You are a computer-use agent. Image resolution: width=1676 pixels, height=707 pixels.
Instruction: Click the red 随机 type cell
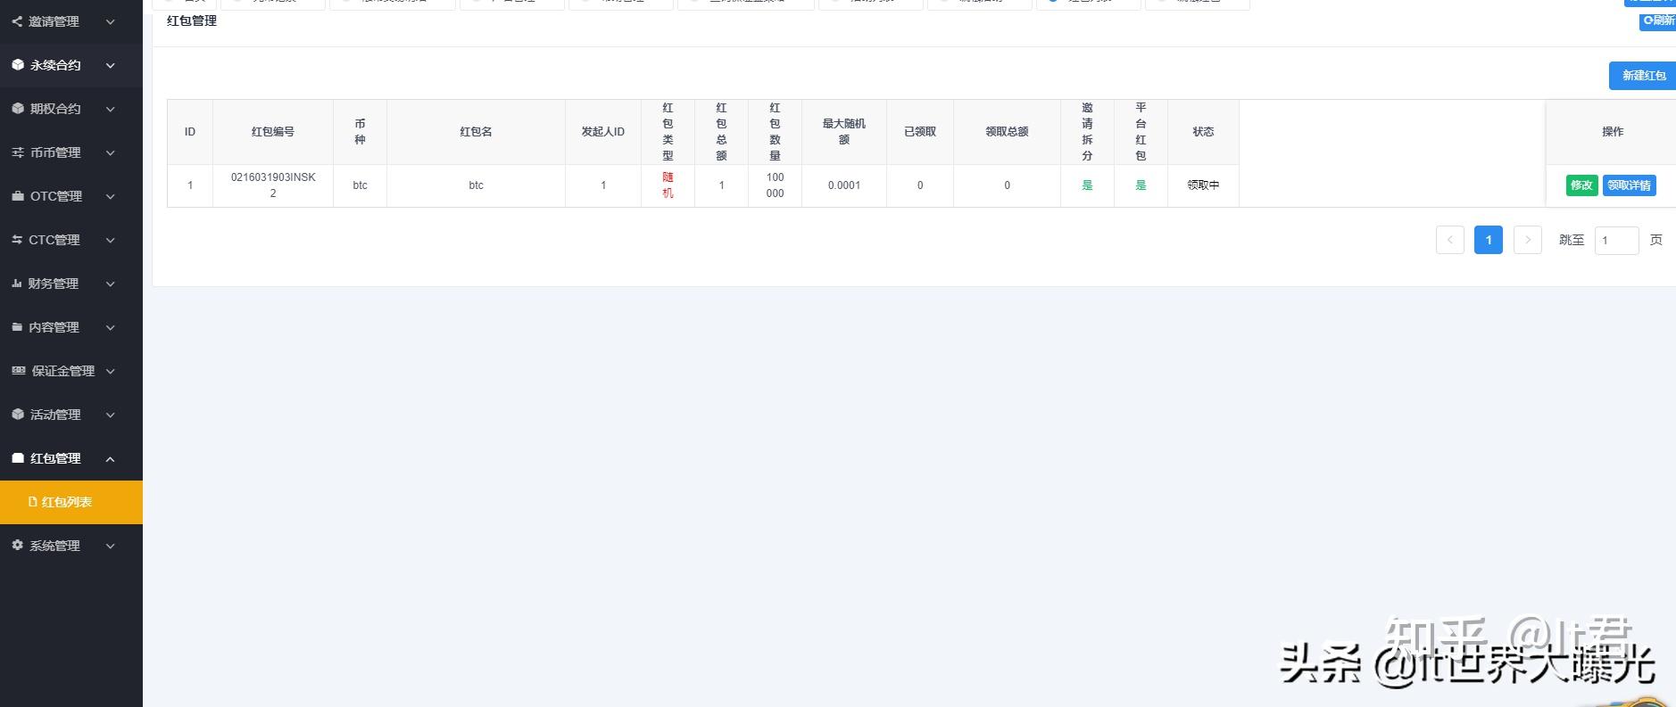(668, 185)
